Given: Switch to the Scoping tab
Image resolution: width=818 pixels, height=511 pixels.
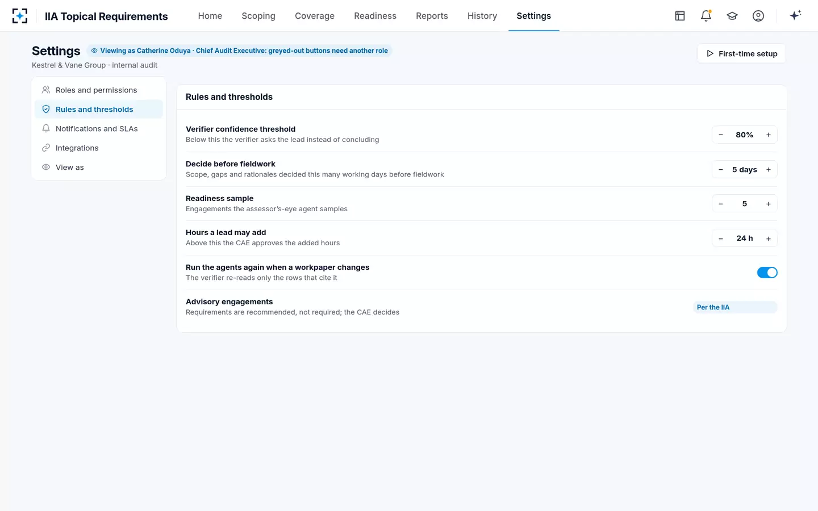Looking at the screenshot, I should point(258,16).
